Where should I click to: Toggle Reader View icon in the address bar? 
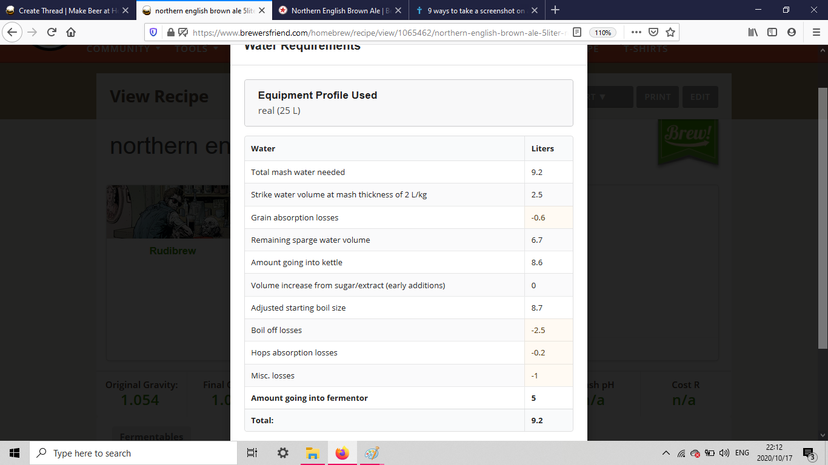(577, 32)
